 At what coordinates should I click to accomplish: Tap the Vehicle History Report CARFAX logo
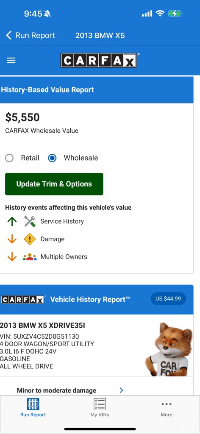pos(23,300)
